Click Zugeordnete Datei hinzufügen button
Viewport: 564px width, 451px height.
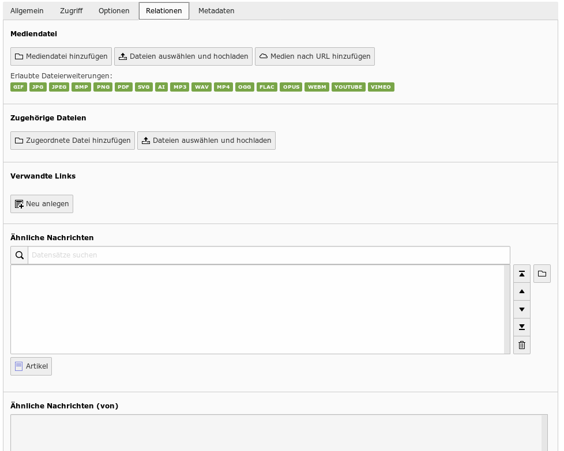tap(73, 141)
